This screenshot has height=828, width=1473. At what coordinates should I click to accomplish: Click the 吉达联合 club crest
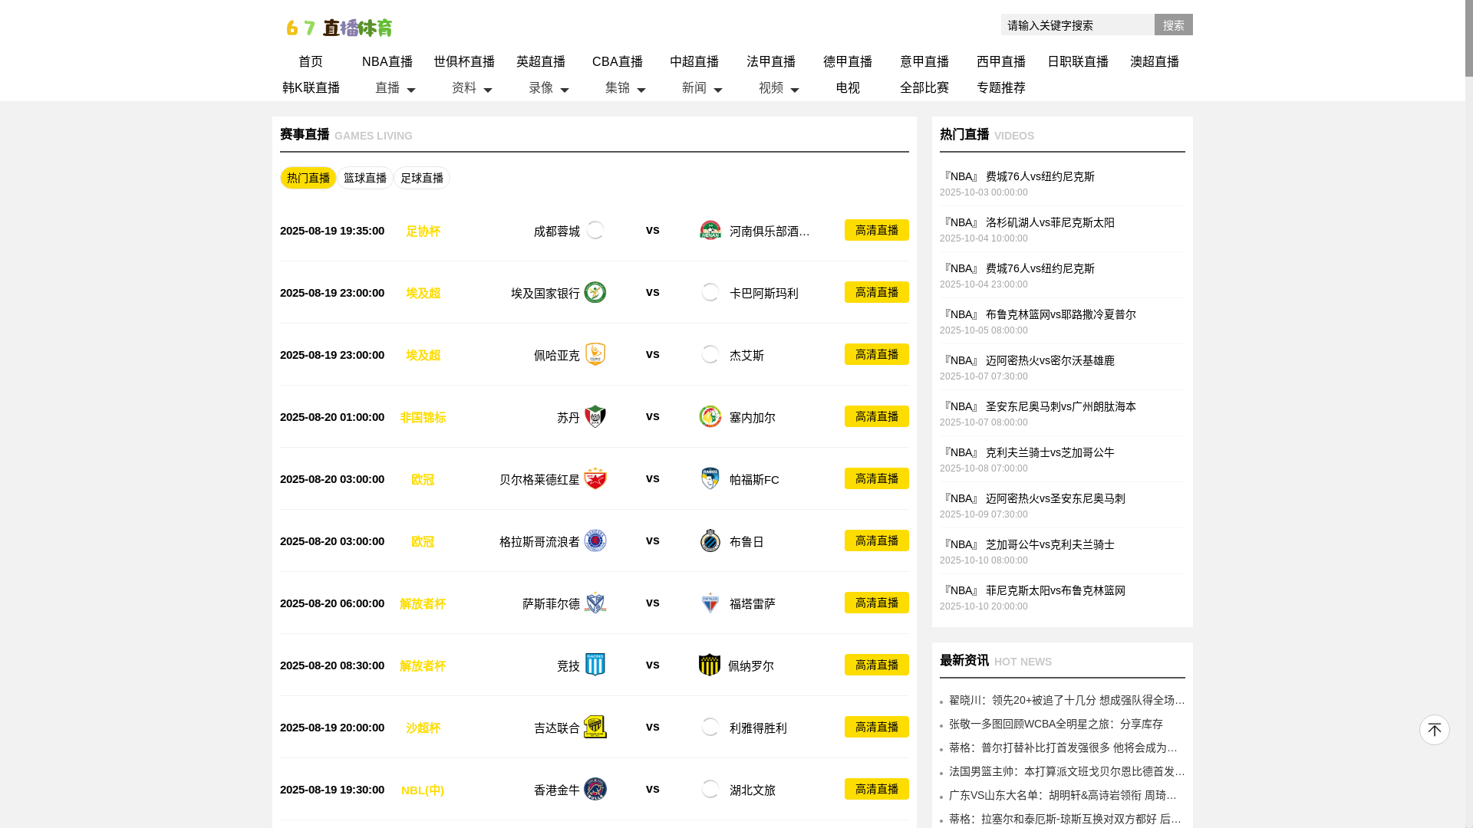595,727
